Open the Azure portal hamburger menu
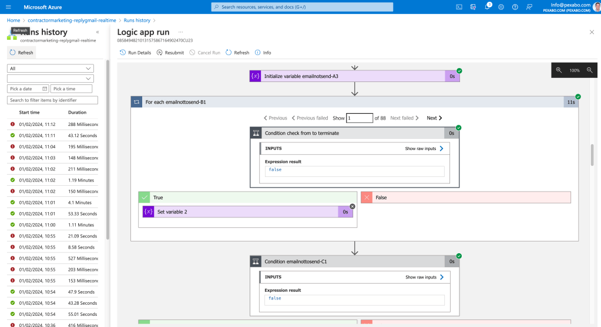This screenshot has height=327, width=601. 8,7
